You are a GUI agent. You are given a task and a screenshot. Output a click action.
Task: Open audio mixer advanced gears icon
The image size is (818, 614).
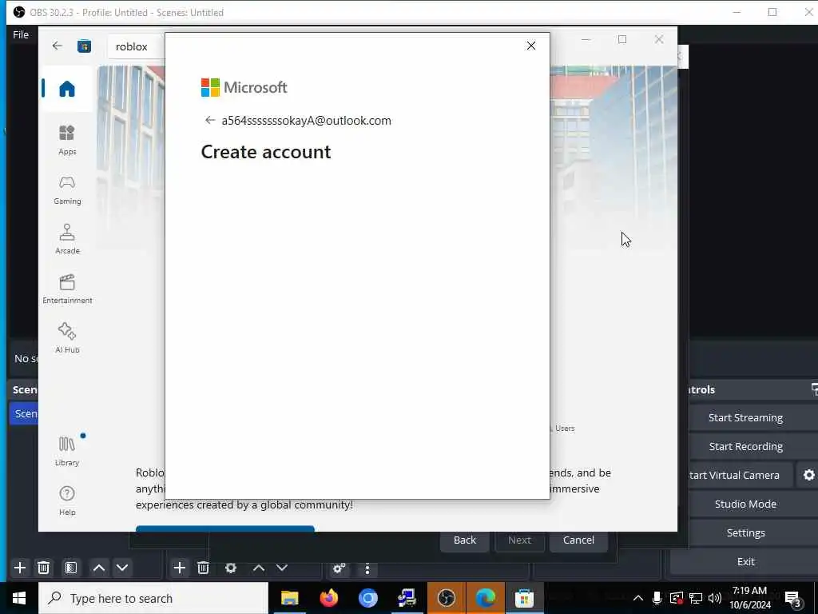pyautogui.click(x=339, y=568)
